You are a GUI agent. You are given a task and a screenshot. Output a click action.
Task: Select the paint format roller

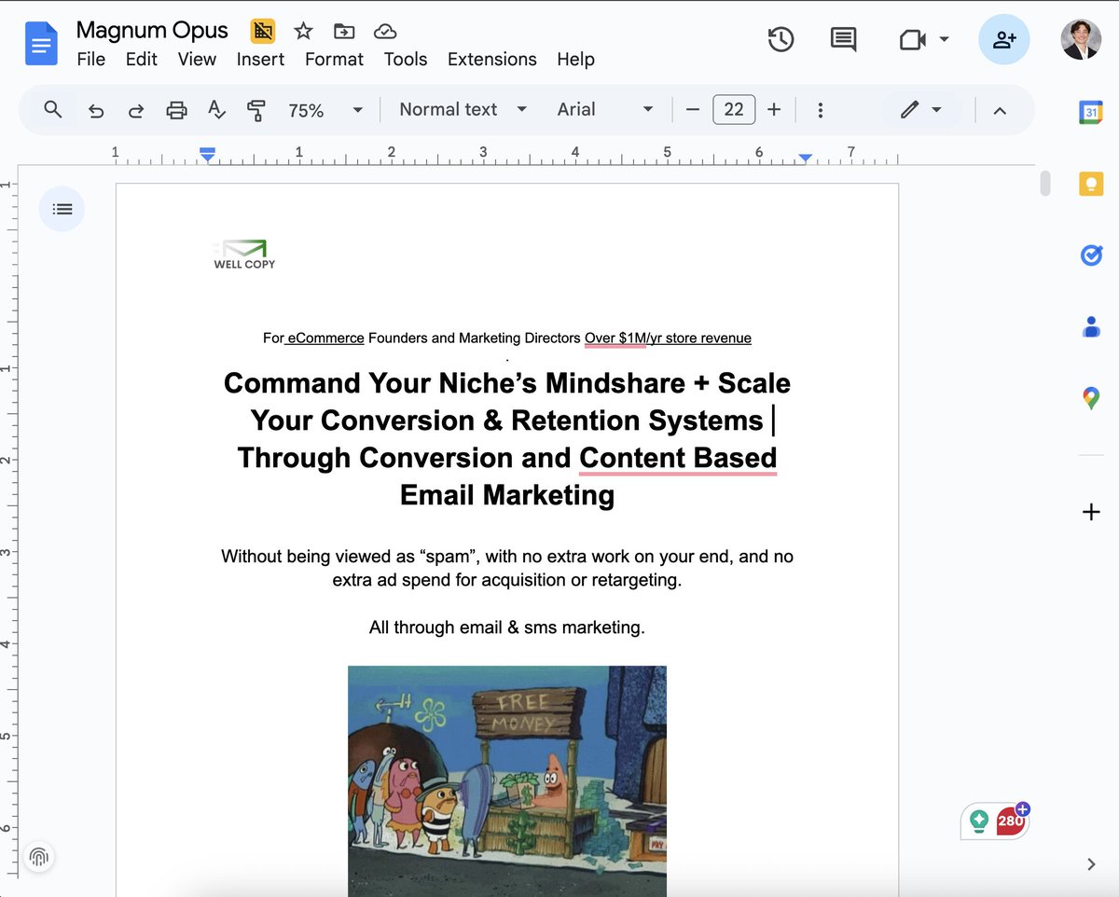[256, 110]
